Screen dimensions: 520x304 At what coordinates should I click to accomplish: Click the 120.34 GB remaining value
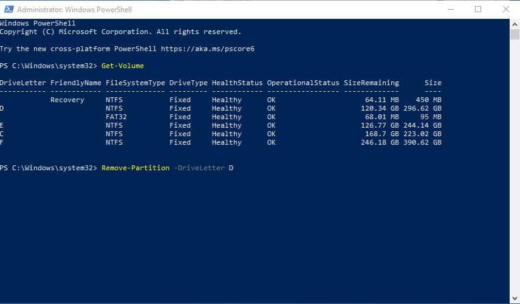380,108
